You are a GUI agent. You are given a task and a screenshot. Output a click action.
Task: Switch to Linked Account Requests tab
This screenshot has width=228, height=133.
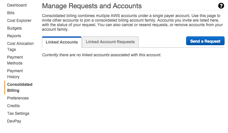click(110, 42)
